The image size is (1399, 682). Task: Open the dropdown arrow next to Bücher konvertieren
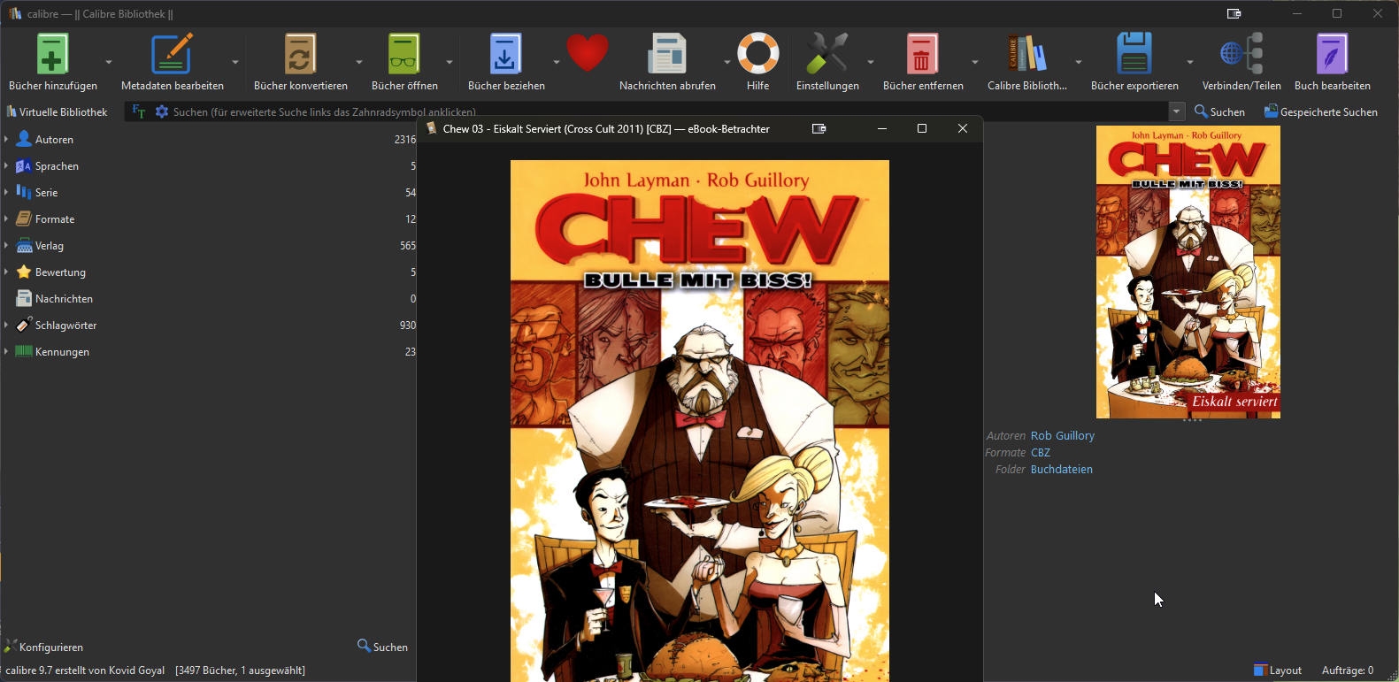click(x=359, y=62)
